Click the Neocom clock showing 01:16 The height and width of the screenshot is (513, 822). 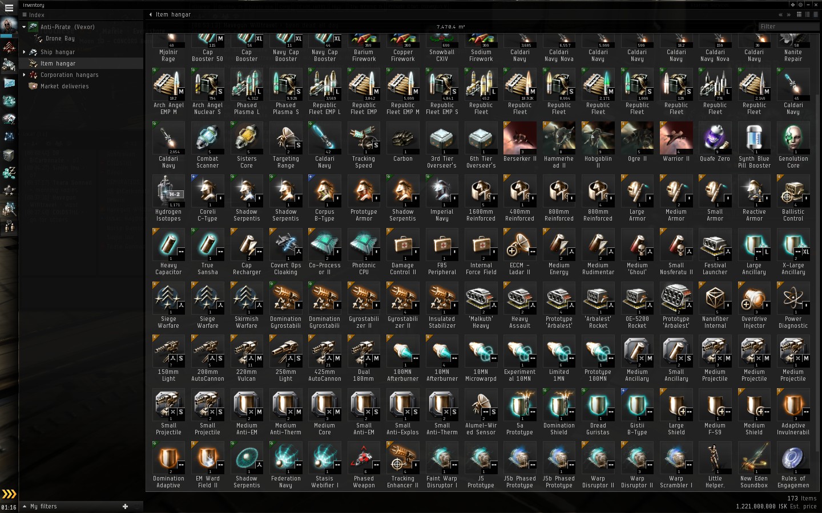coord(9,507)
